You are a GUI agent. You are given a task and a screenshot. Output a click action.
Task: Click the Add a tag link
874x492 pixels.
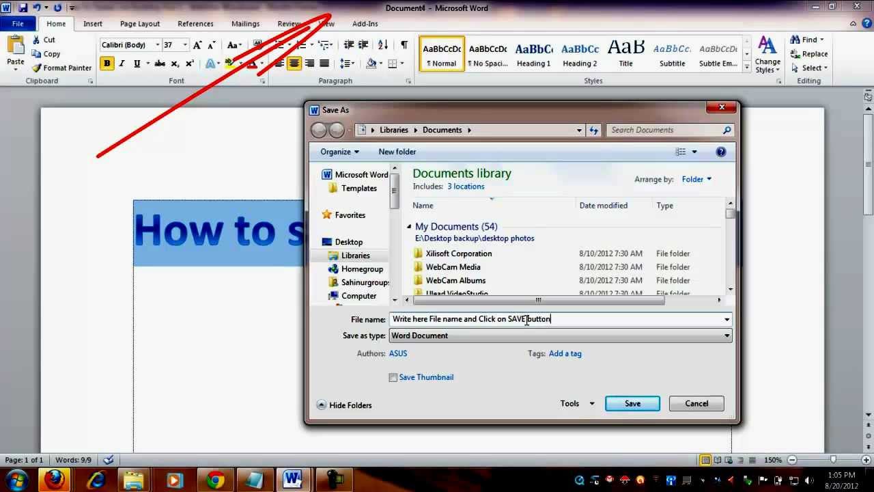click(x=565, y=354)
